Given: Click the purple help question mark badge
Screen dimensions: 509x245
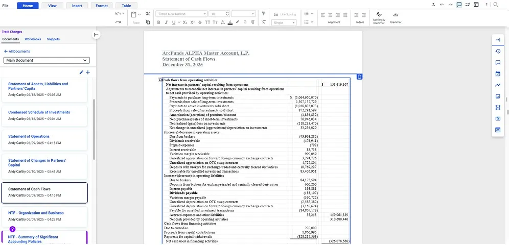Looking at the screenshot, I should click(13, 229).
